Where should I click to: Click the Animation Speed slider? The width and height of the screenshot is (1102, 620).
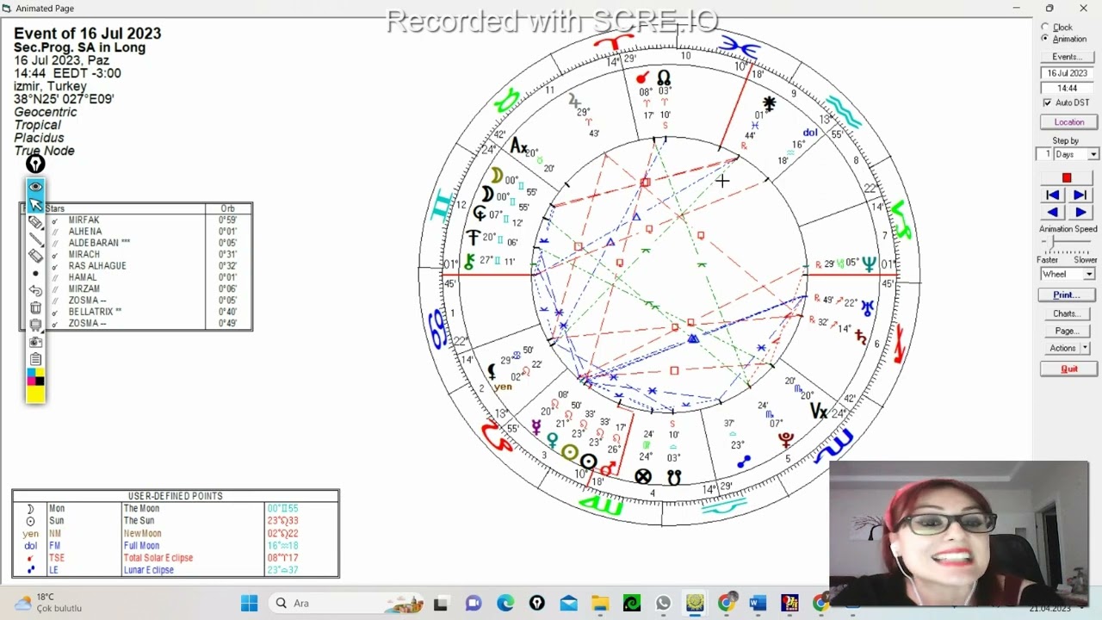[x=1068, y=244]
